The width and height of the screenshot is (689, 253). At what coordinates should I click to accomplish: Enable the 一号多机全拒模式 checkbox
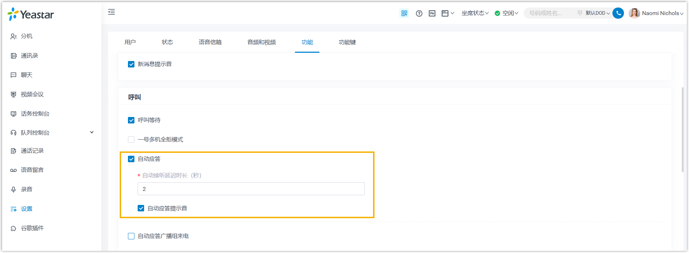(131, 140)
